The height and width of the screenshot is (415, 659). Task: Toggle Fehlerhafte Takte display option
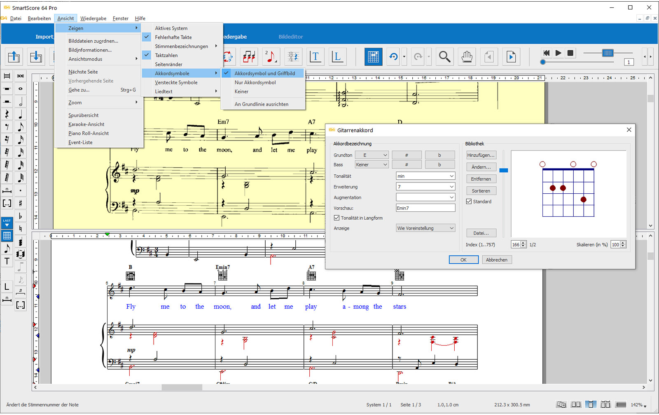click(x=173, y=37)
